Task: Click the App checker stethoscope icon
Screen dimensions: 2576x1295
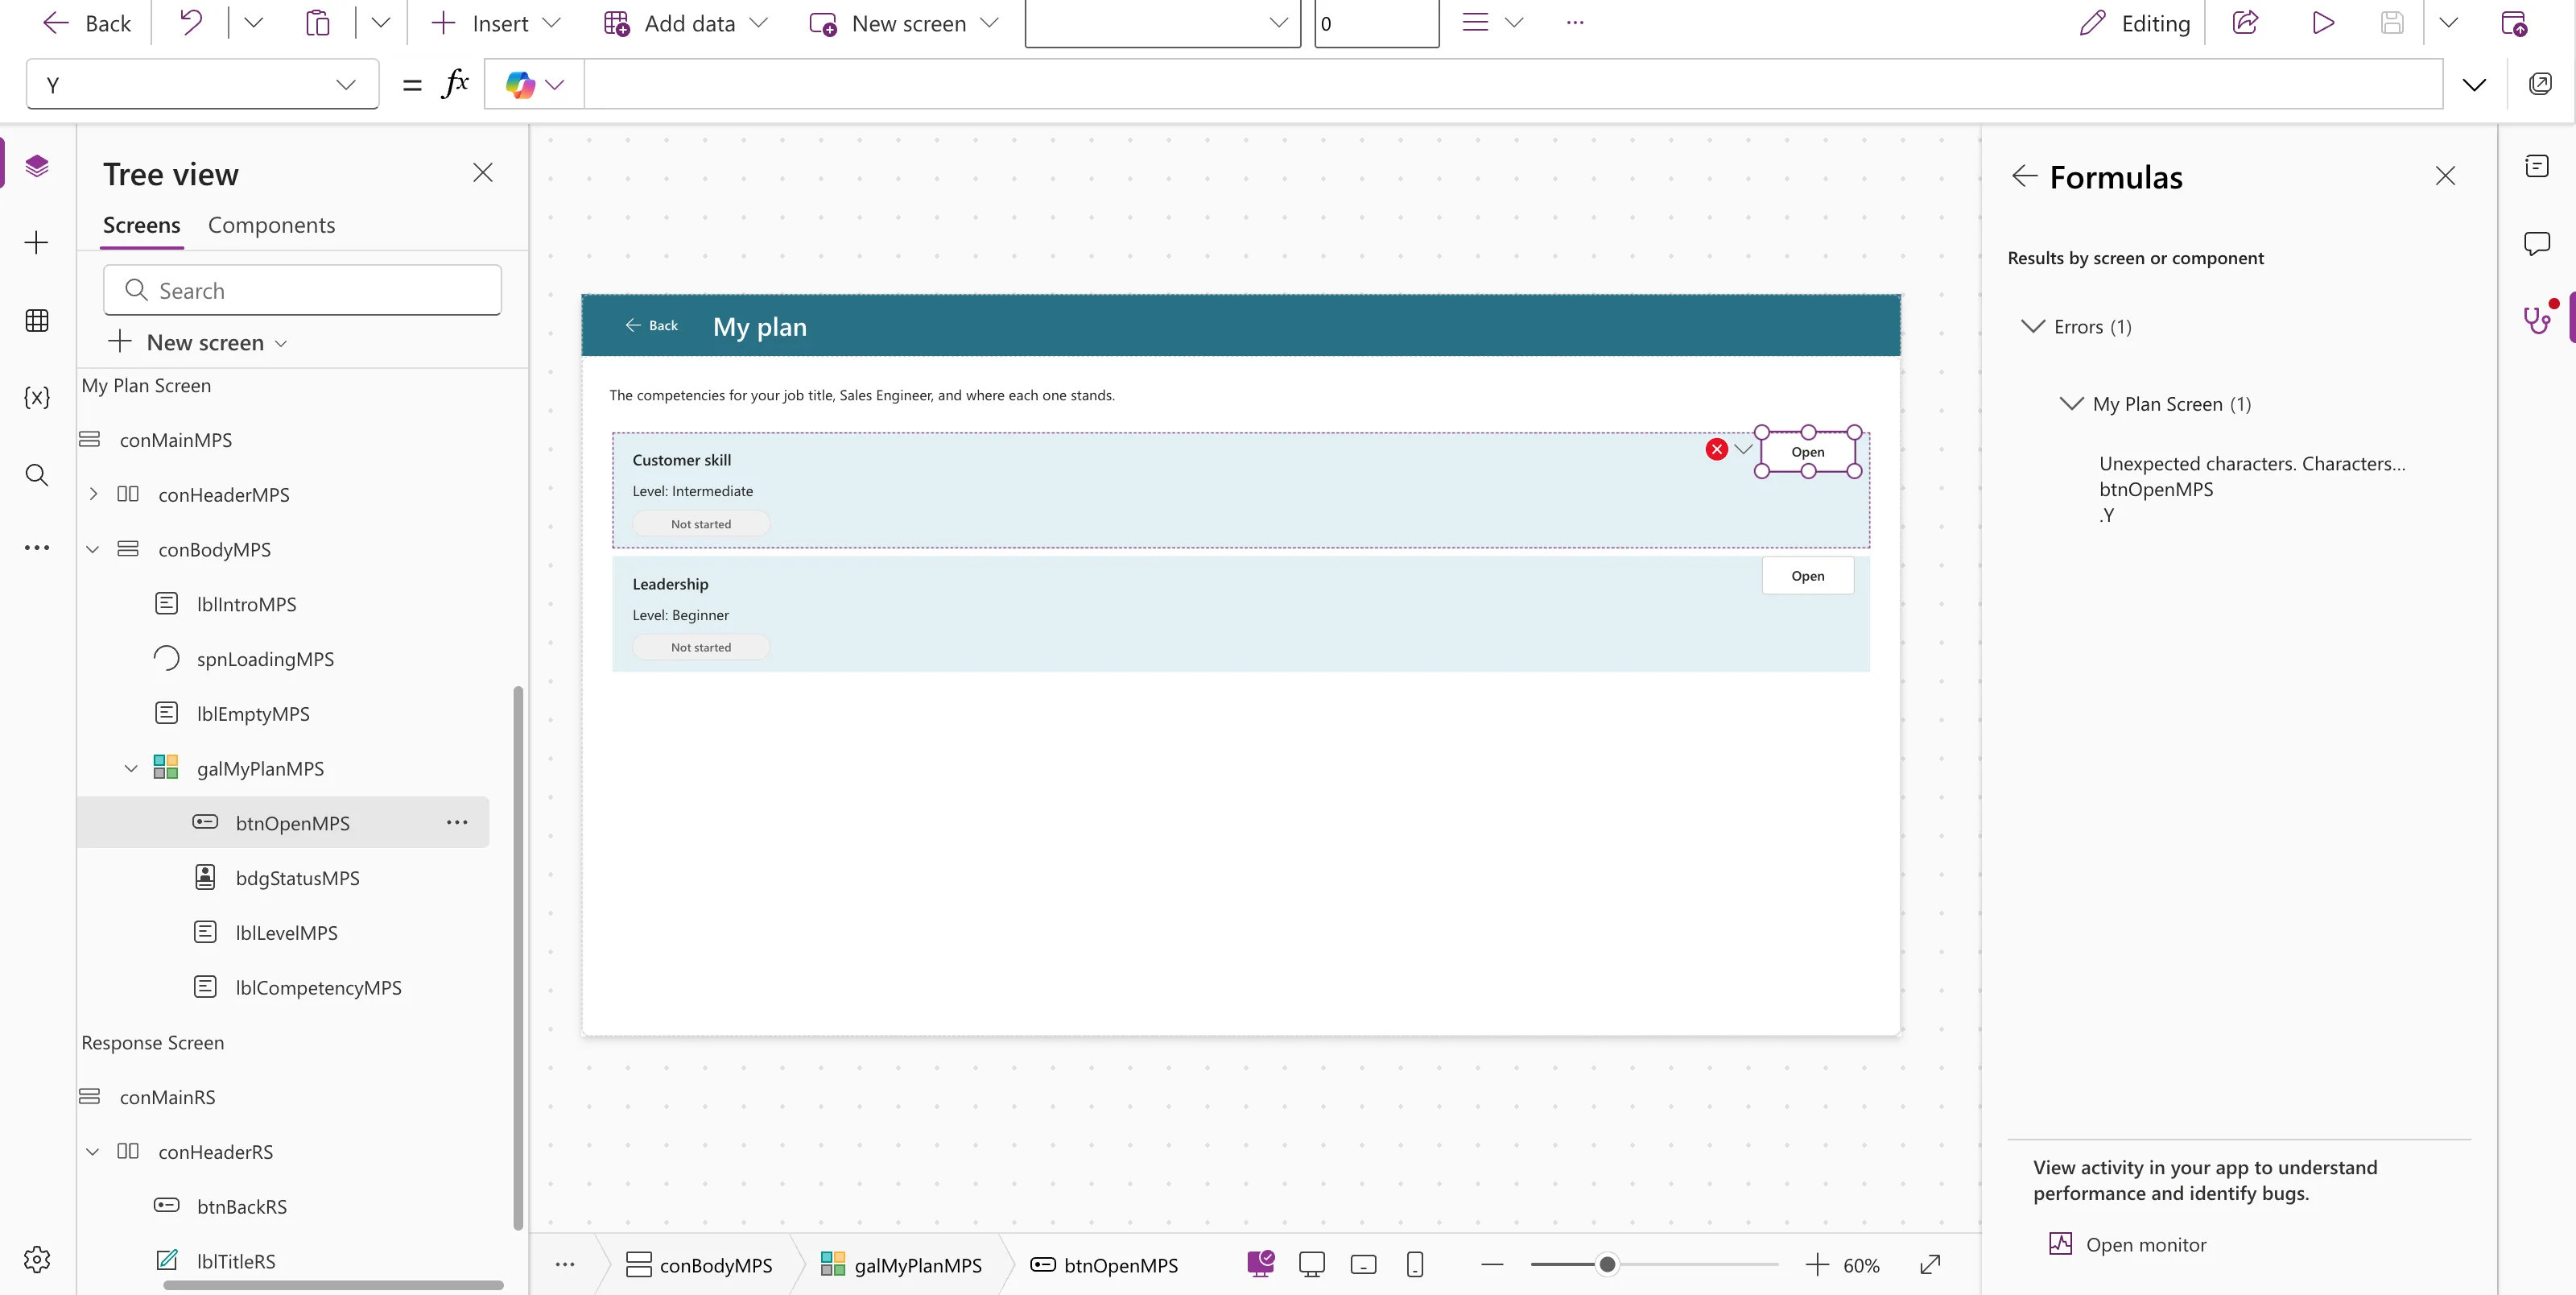Action: [2538, 319]
